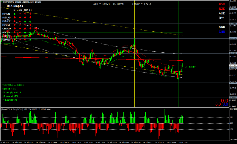Click the small blue 0.0 value
The height and width of the screenshot is (144, 237).
tap(225, 104)
